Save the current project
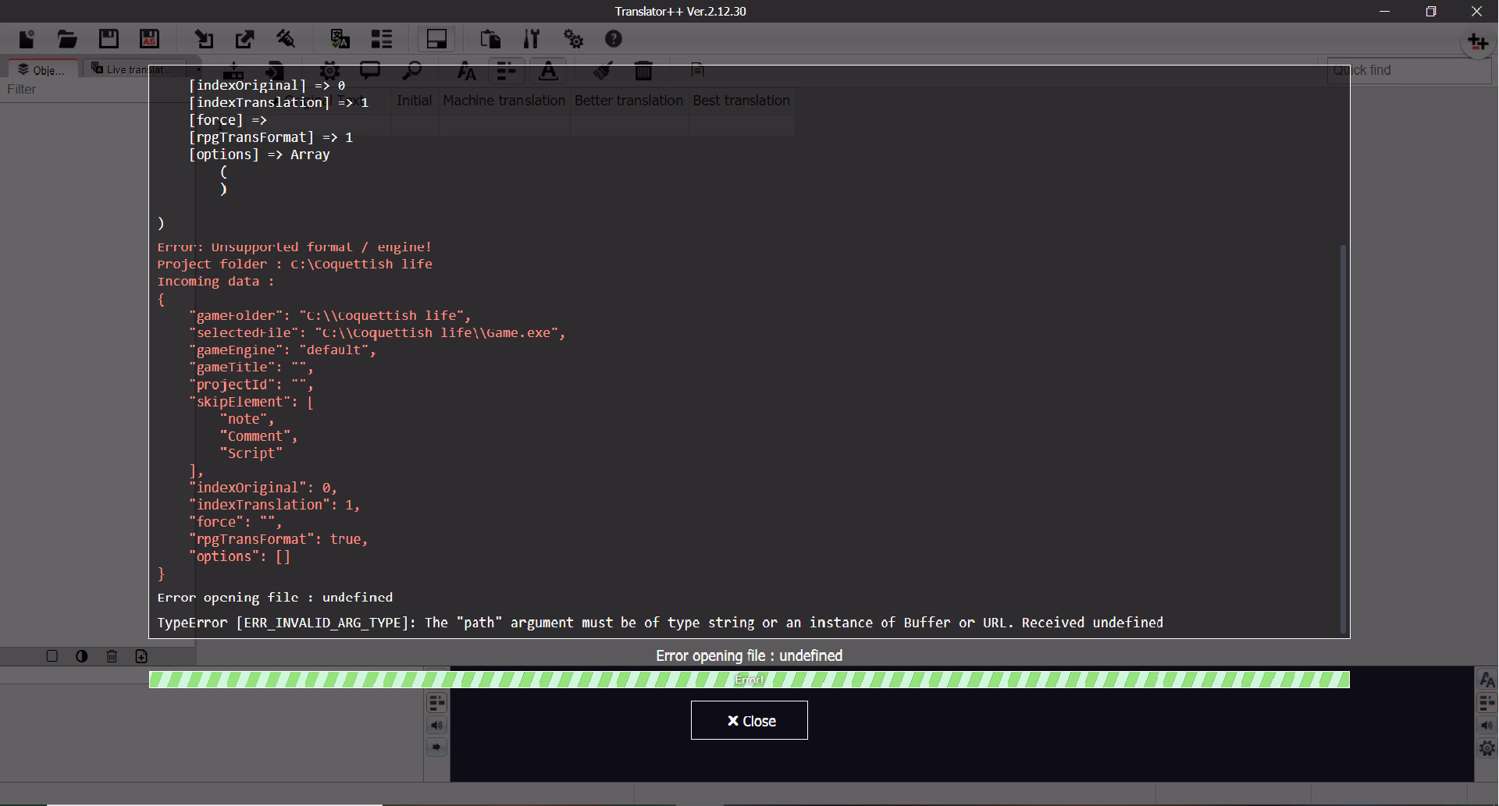 pos(109,38)
